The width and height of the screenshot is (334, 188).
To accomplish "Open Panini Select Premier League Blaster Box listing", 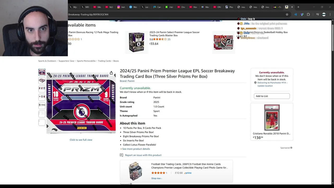I will tap(174, 34).
